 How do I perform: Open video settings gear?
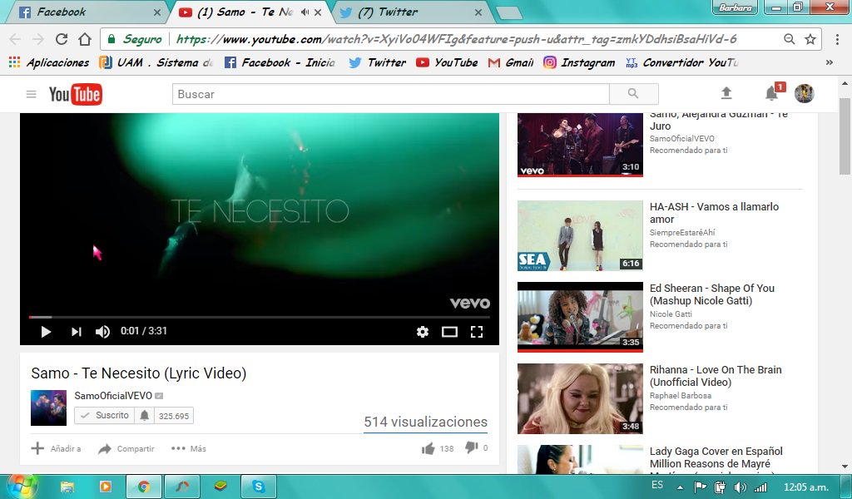pos(422,331)
